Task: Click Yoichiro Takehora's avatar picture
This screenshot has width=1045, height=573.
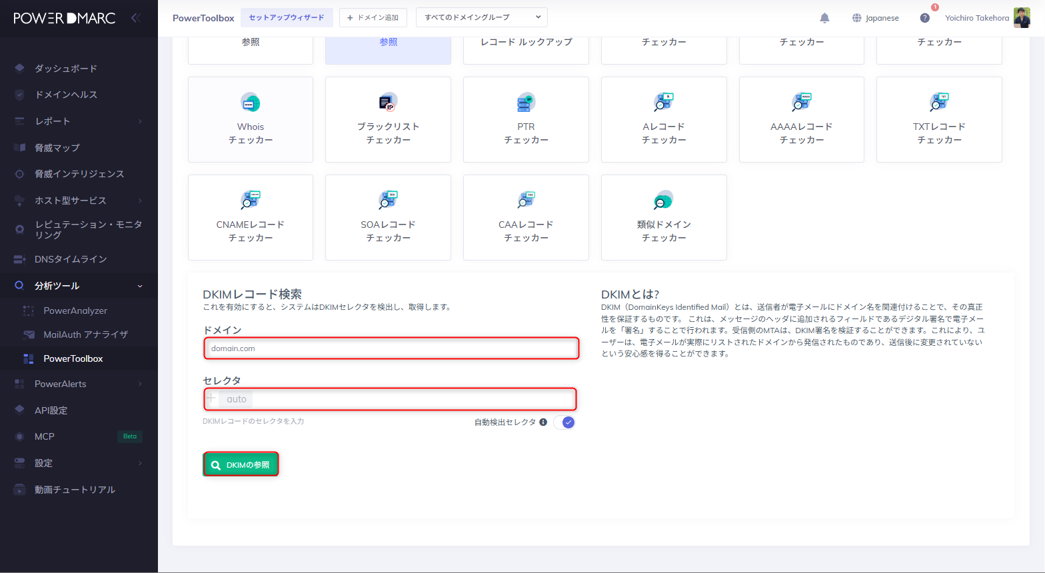Action: pos(1022,18)
